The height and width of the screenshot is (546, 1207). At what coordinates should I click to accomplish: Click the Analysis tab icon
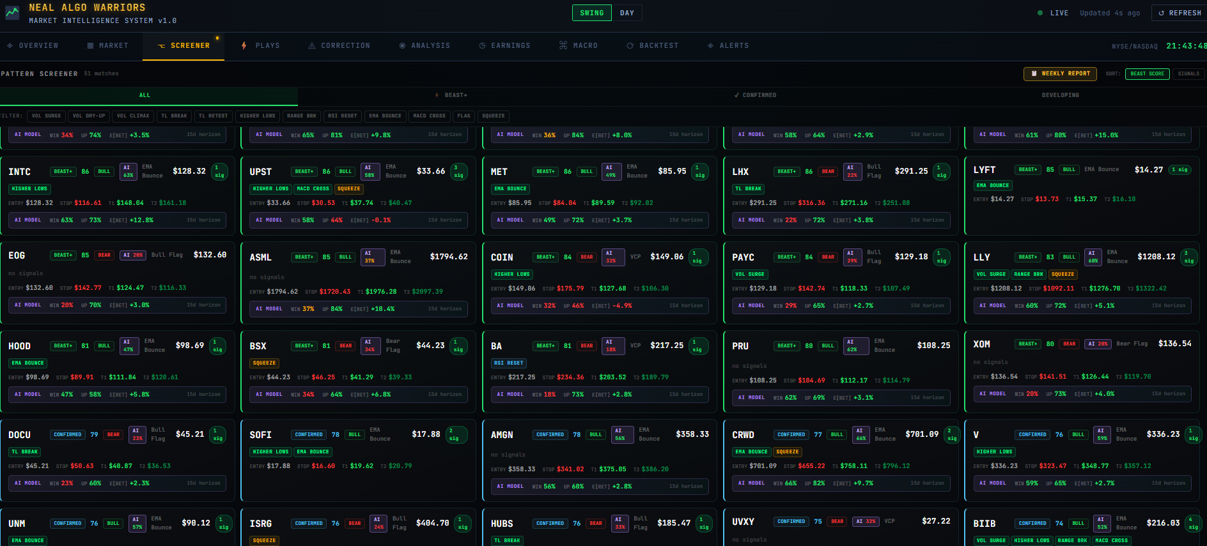402,46
